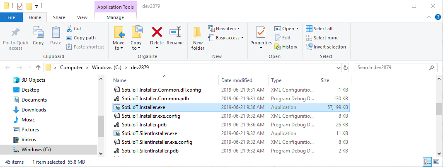Viewport: 443px width, 167px height.
Task: Select Desktop in navigation pane
Action: pyautogui.click(x=26, y=90)
